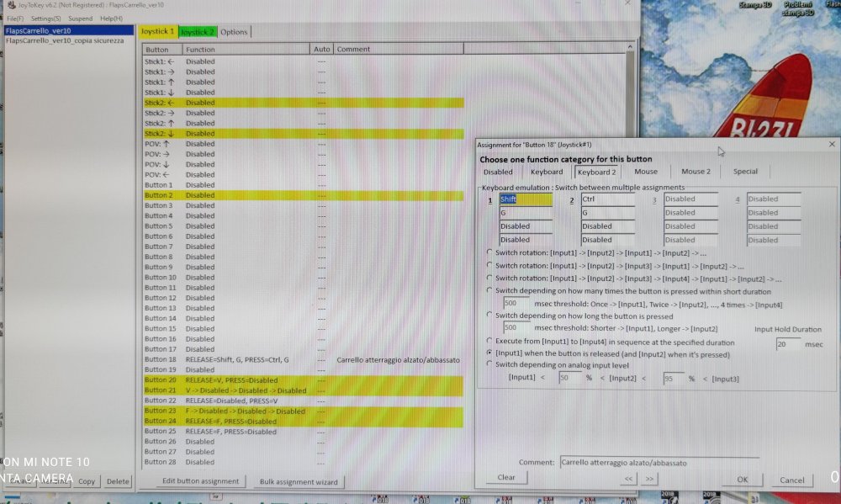841x504 pixels.
Task: Open the Bulk assignment wizard
Action: pyautogui.click(x=299, y=481)
